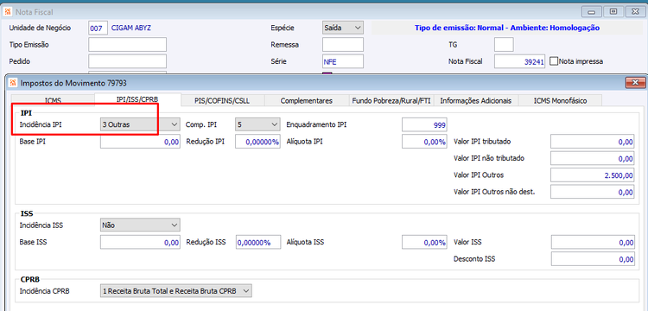Switch to the ICMS tab
Viewport: 648px width, 311px height.
click(x=53, y=101)
